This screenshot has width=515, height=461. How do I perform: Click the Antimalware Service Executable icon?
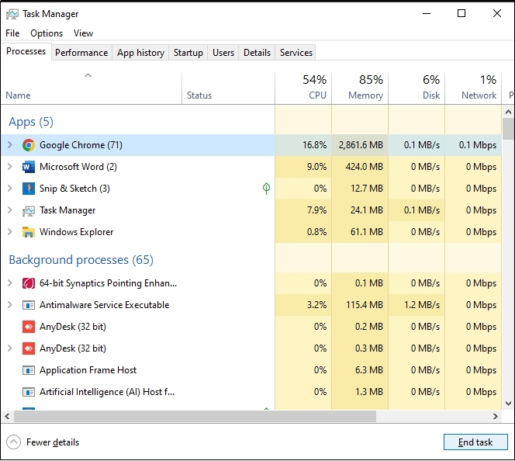pyautogui.click(x=29, y=305)
